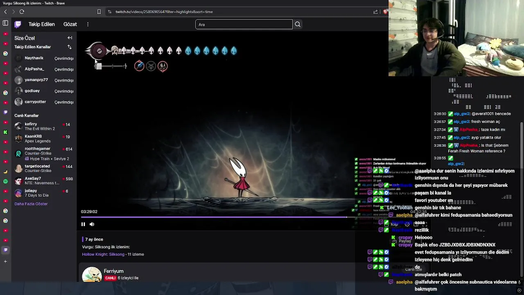Viewport: 524px width, 295px height.
Task: Open the share icon in address bar
Action: coord(376,12)
